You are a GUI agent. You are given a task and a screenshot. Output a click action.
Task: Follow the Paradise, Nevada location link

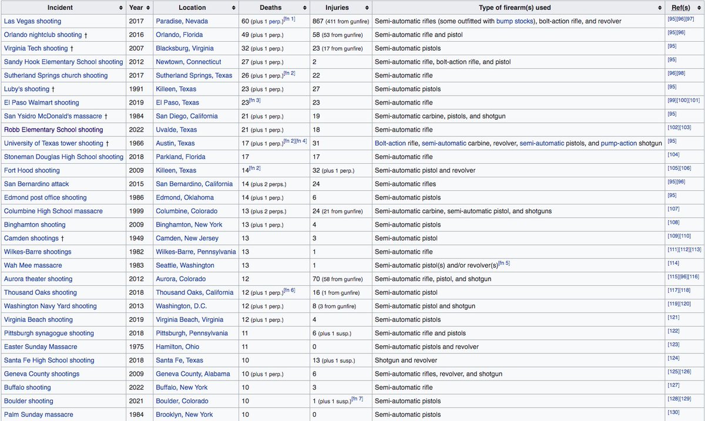point(182,21)
